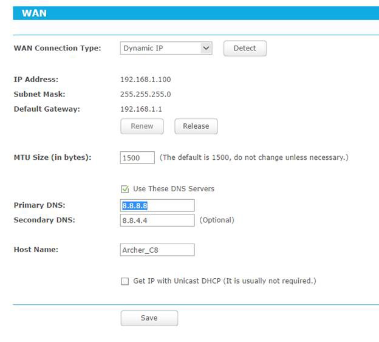Viewport: 379px width, 342px height.
Task: Click the Renew button
Action: tap(142, 126)
